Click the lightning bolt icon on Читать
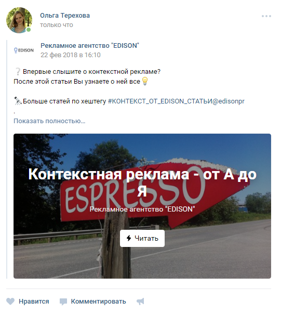Screen dimensions: 281x314 [129, 238]
